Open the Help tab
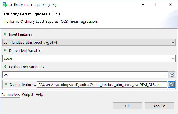 (x=39, y=95)
